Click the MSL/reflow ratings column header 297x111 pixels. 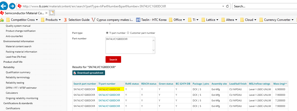click(260, 84)
